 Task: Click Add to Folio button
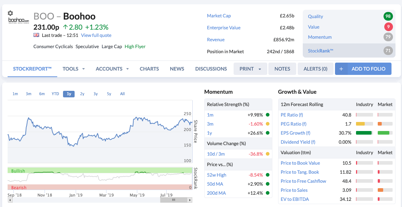[363, 69]
